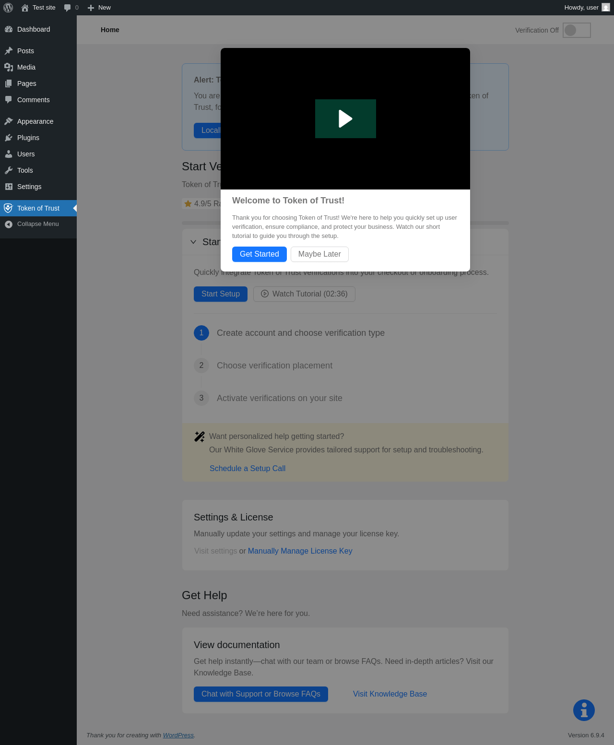This screenshot has height=745, width=614.
Task: Click the magic wand White Glove icon
Action: point(200,437)
